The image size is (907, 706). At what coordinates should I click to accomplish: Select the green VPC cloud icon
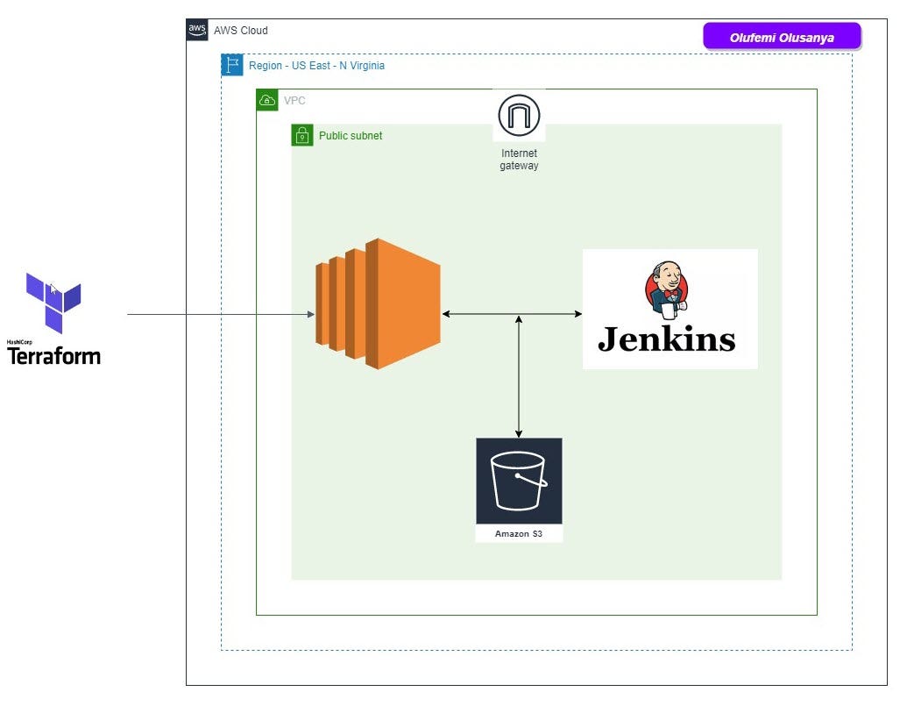tap(266, 100)
